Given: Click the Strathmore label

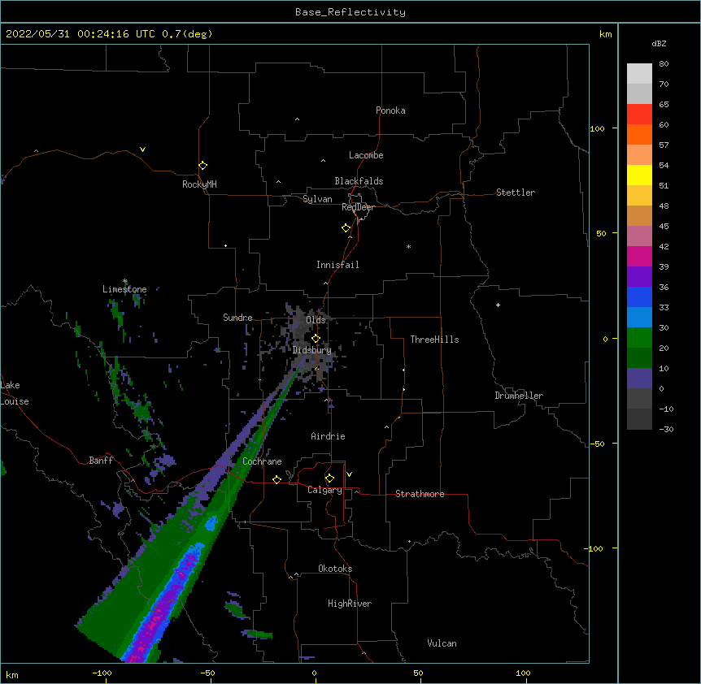Looking at the screenshot, I should (420, 494).
